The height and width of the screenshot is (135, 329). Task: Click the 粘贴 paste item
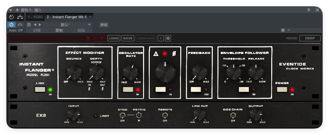click(81, 30)
